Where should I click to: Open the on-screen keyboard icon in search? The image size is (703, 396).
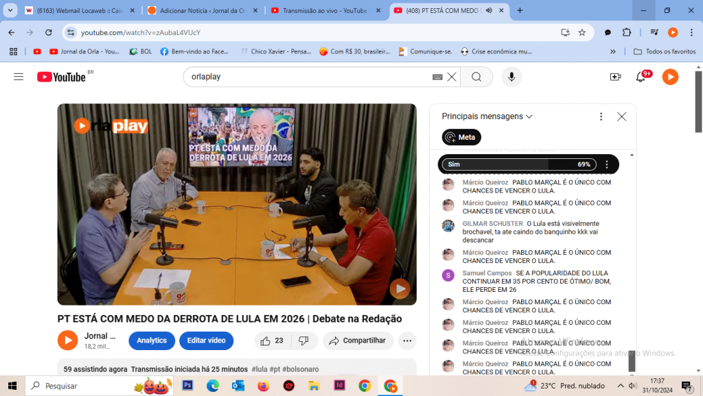(437, 77)
